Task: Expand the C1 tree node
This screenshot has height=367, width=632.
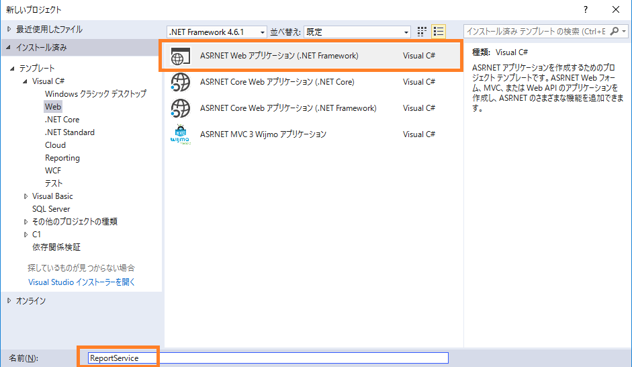Action: (x=26, y=235)
